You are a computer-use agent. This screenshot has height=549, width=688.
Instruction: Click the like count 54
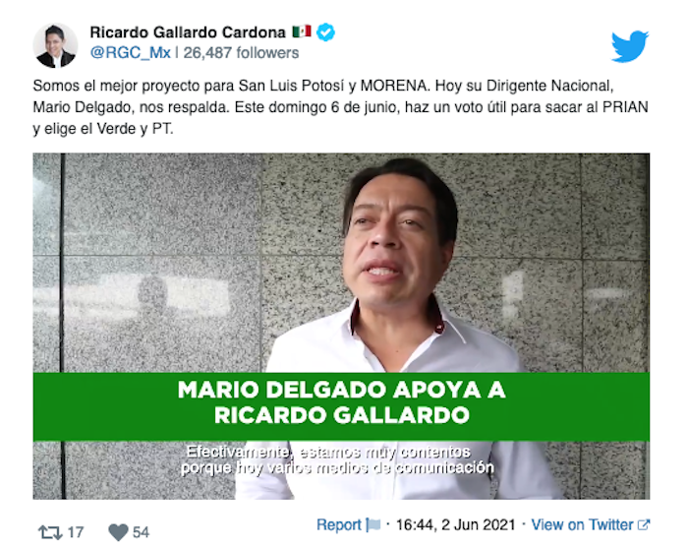tap(141, 532)
